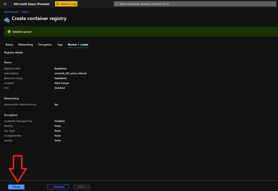
Task: Switch to the Basics tab
Action: pos(9,45)
